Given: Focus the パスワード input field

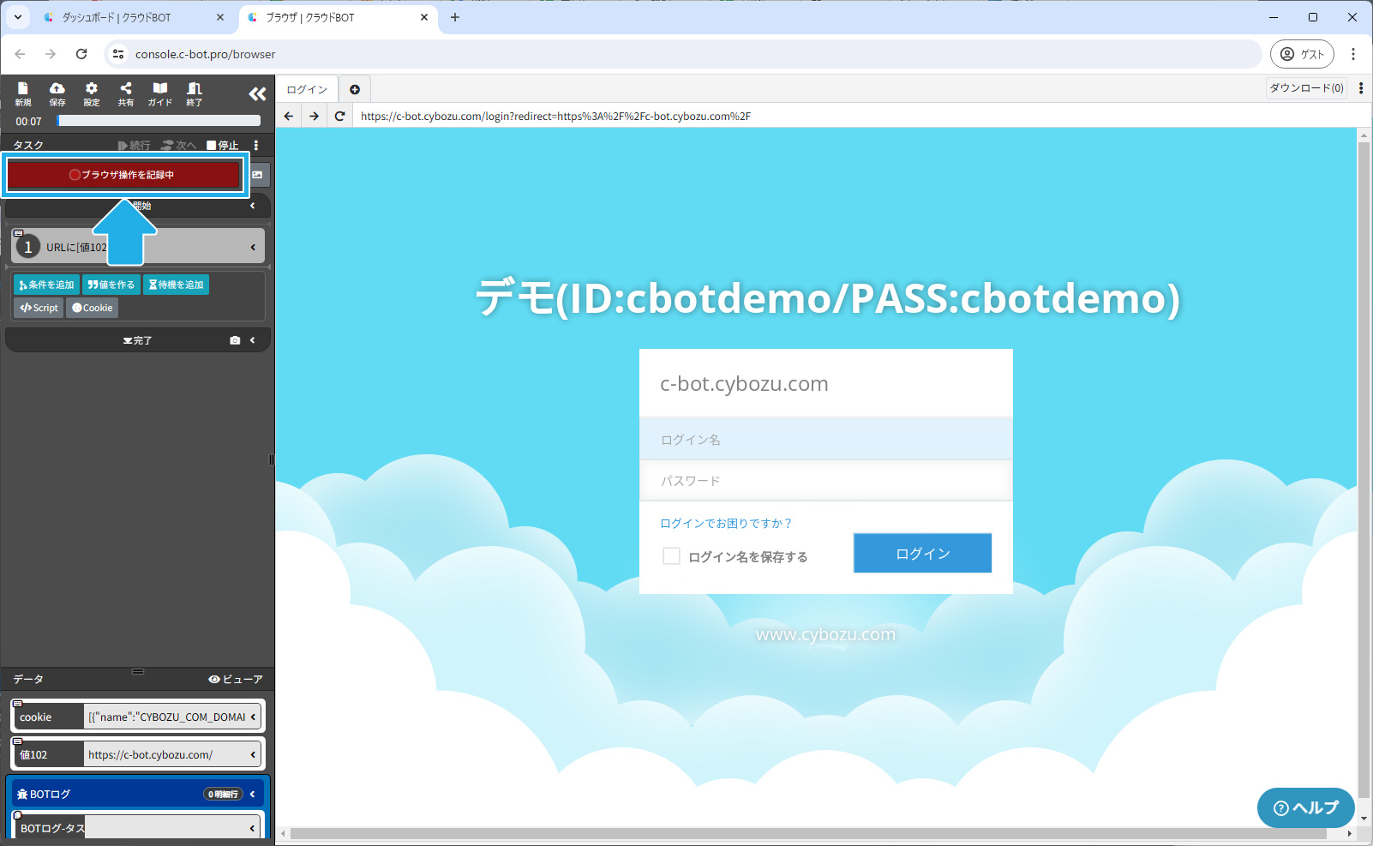Looking at the screenshot, I should click(826, 481).
